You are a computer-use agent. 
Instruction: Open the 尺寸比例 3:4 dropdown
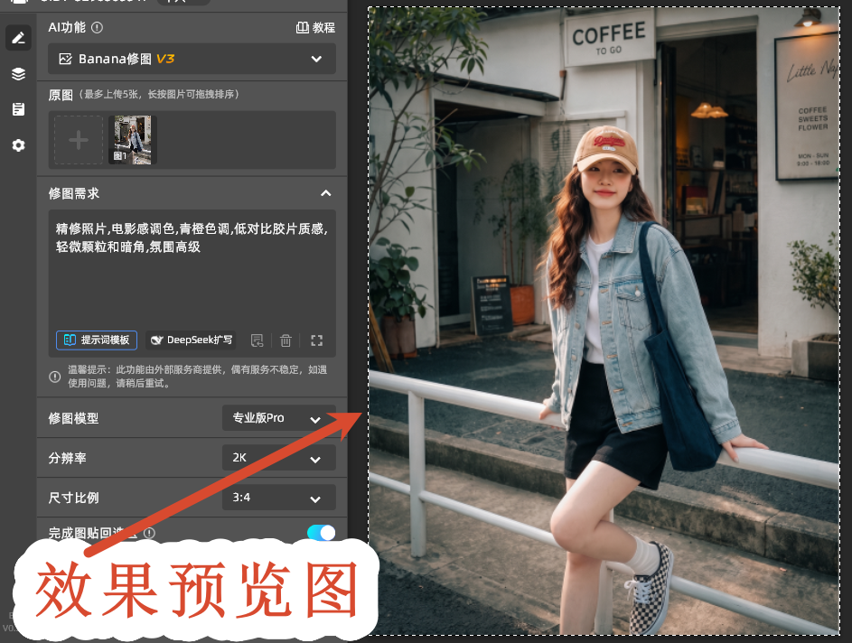279,498
